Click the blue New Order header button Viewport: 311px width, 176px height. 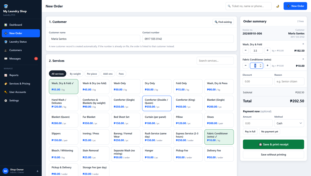click(295, 6)
